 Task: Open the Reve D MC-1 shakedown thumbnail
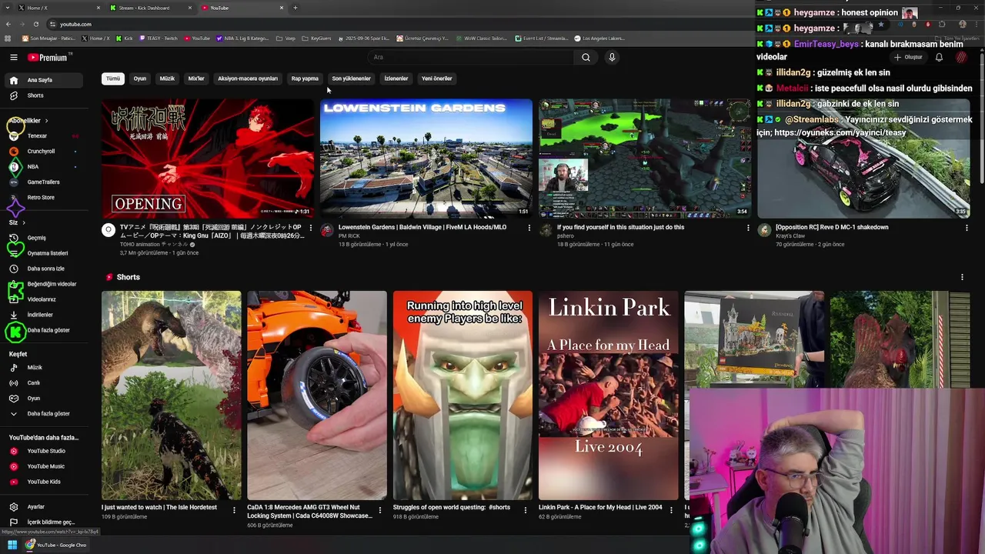(863, 159)
